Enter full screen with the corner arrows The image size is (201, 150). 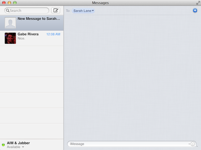198,3
